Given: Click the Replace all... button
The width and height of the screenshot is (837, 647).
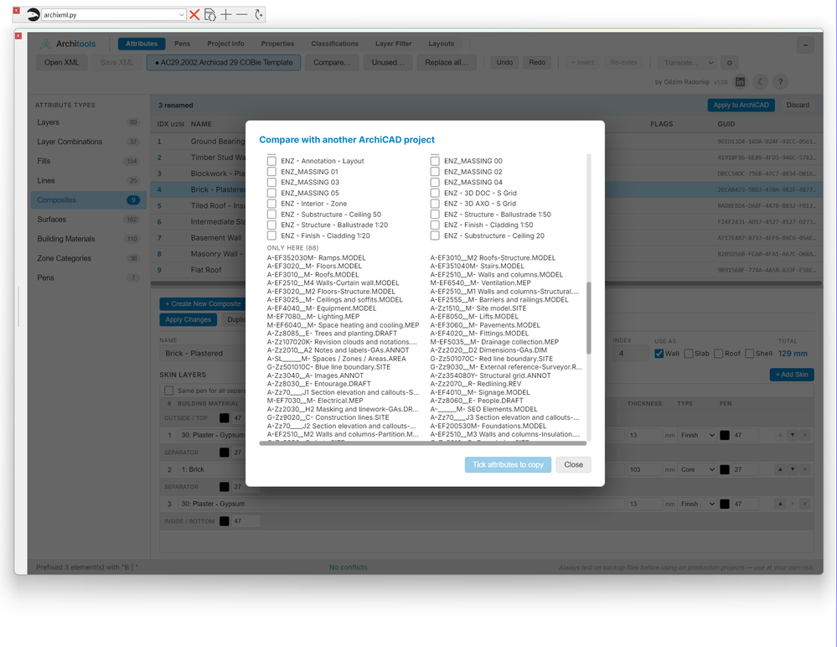Looking at the screenshot, I should 447,63.
